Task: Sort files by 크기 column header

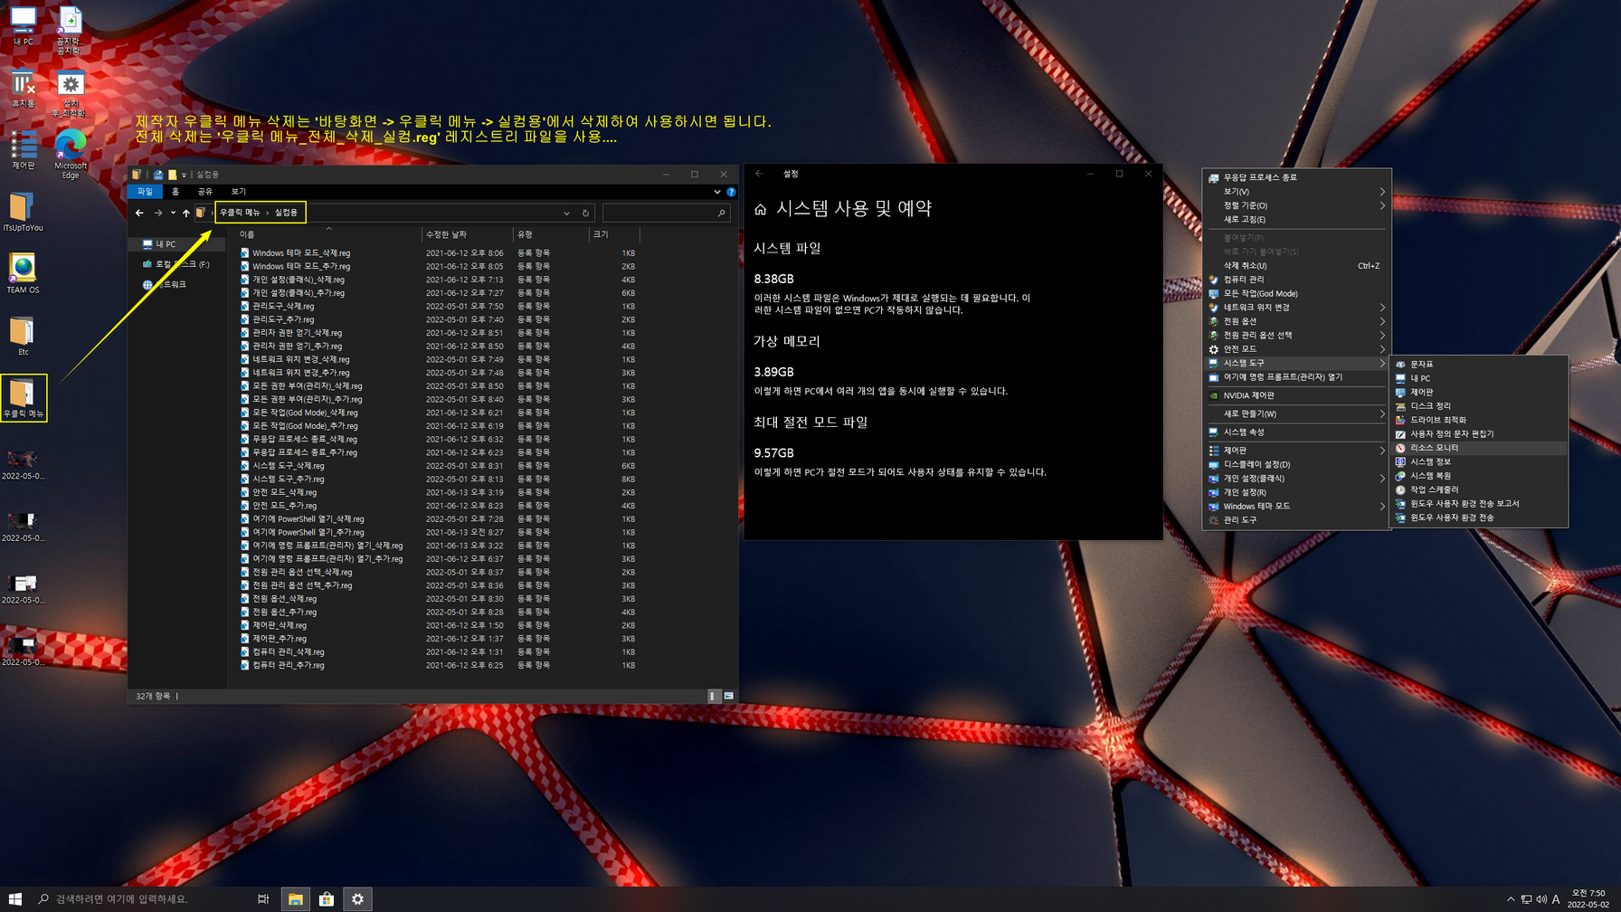Action: coord(613,234)
